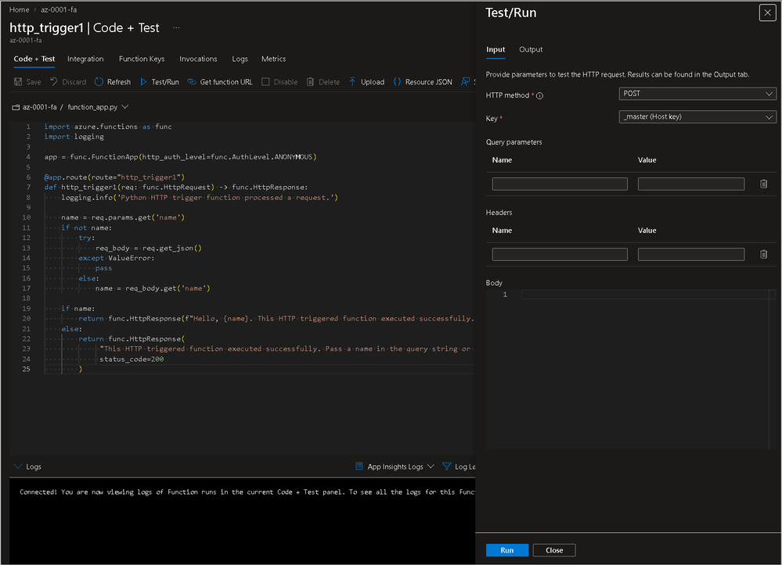
Task: Click line number 25 in editor gutter
Action: coord(26,369)
